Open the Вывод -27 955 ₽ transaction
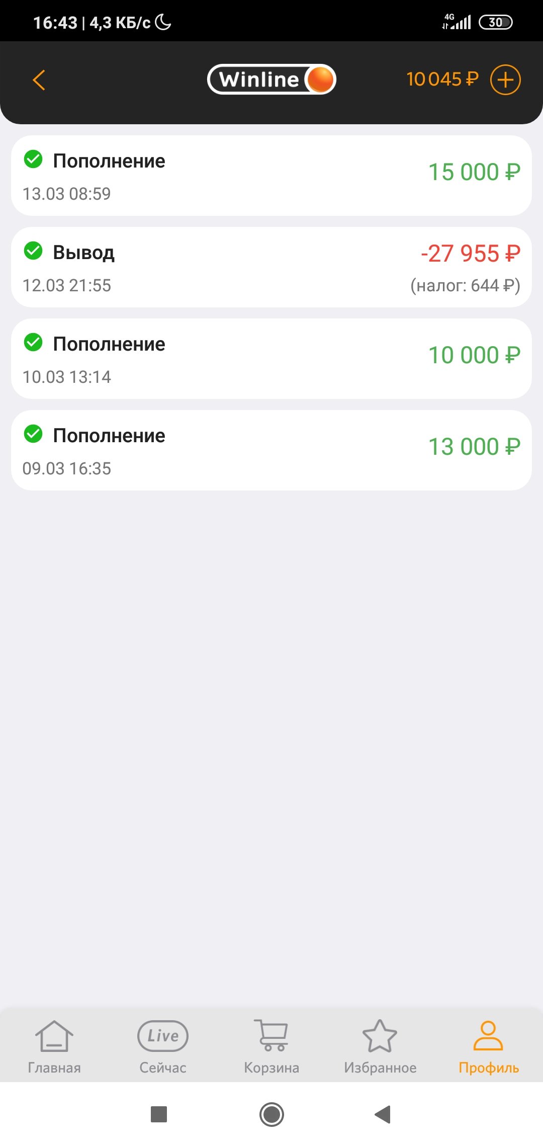 pos(271,267)
